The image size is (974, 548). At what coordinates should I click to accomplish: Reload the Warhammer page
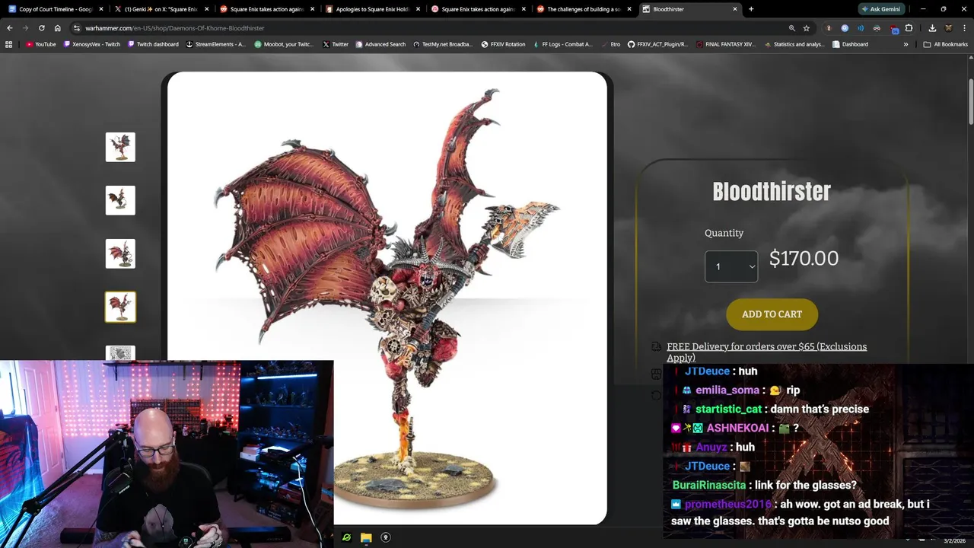pyautogui.click(x=41, y=28)
